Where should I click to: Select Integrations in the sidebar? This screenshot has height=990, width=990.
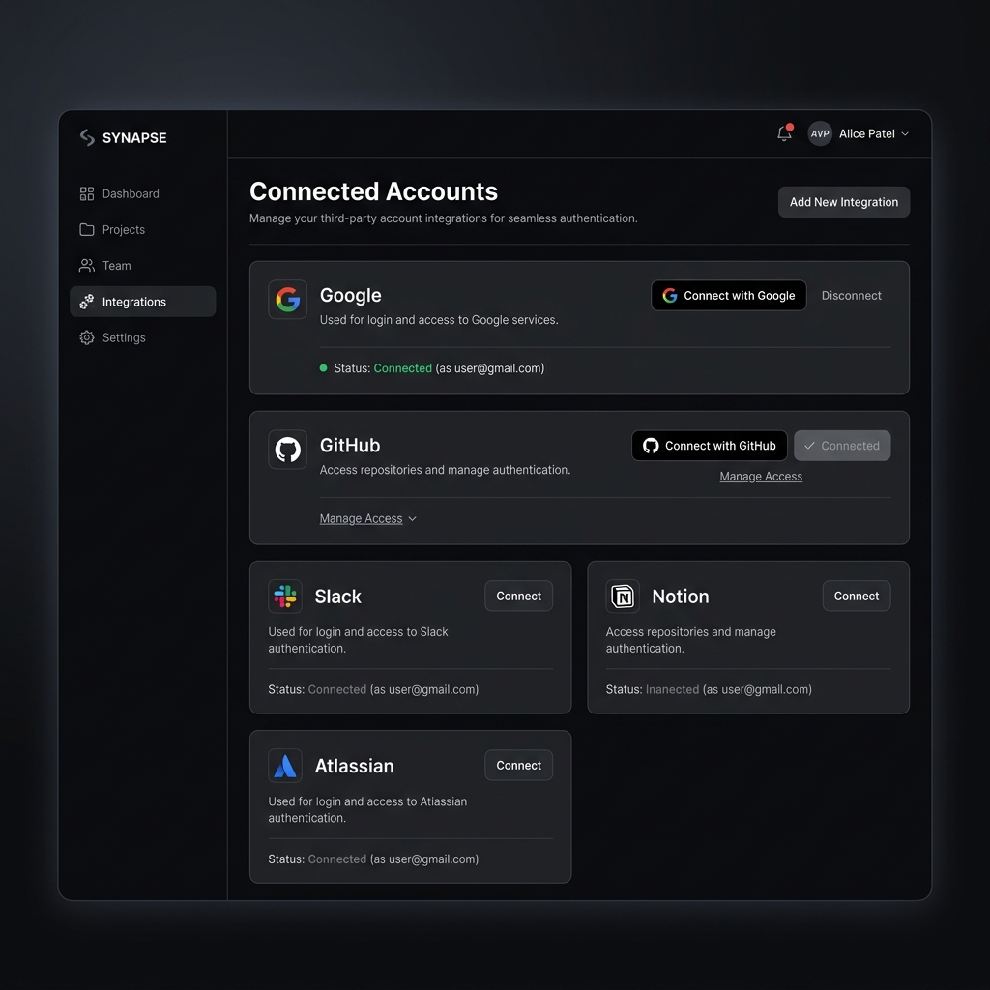click(143, 302)
